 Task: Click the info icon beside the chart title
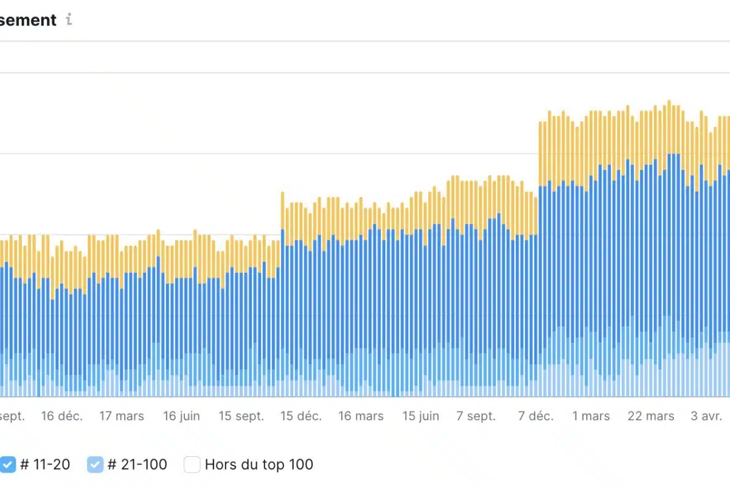[x=69, y=20]
